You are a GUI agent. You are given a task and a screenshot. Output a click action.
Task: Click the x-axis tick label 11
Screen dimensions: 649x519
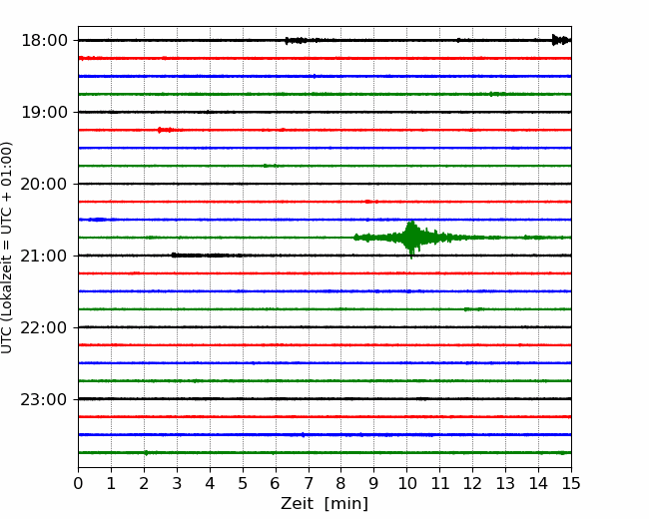click(x=440, y=483)
